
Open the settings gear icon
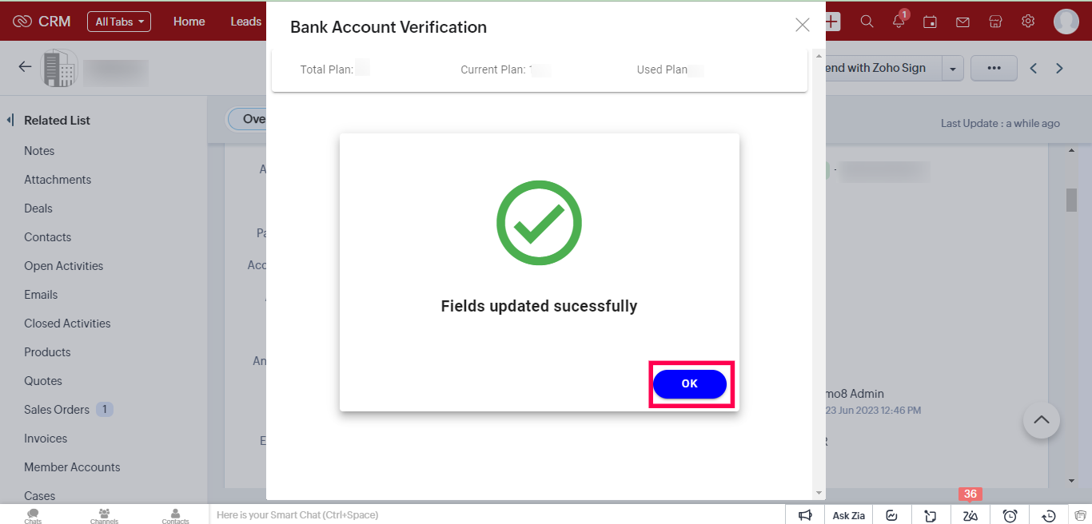(1028, 22)
